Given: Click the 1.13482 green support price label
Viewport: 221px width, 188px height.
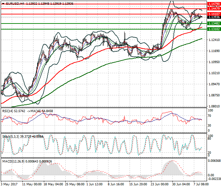Looking at the screenshot, I should (x=214, y=23).
